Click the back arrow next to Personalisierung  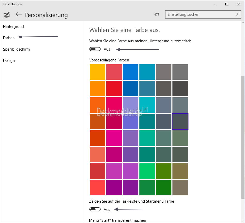[19, 14]
